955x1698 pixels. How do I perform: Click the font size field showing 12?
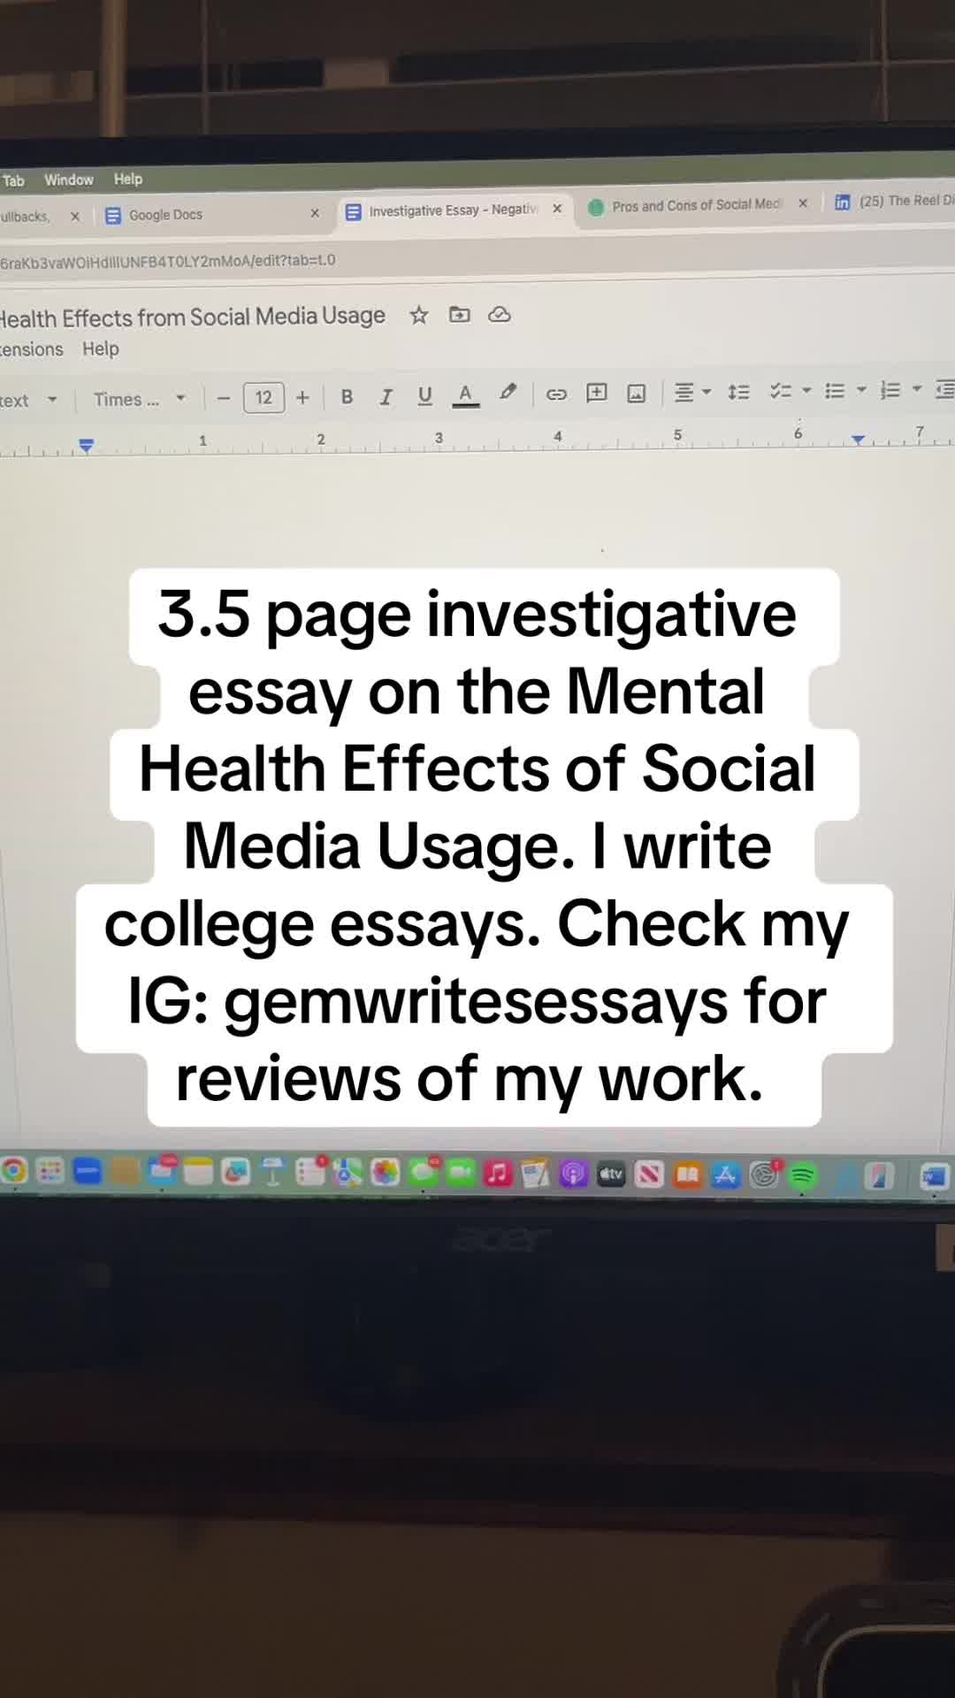click(x=264, y=398)
